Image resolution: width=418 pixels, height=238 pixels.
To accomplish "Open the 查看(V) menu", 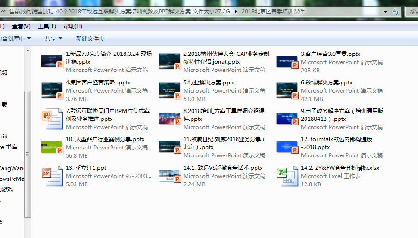I will (21, 26).
